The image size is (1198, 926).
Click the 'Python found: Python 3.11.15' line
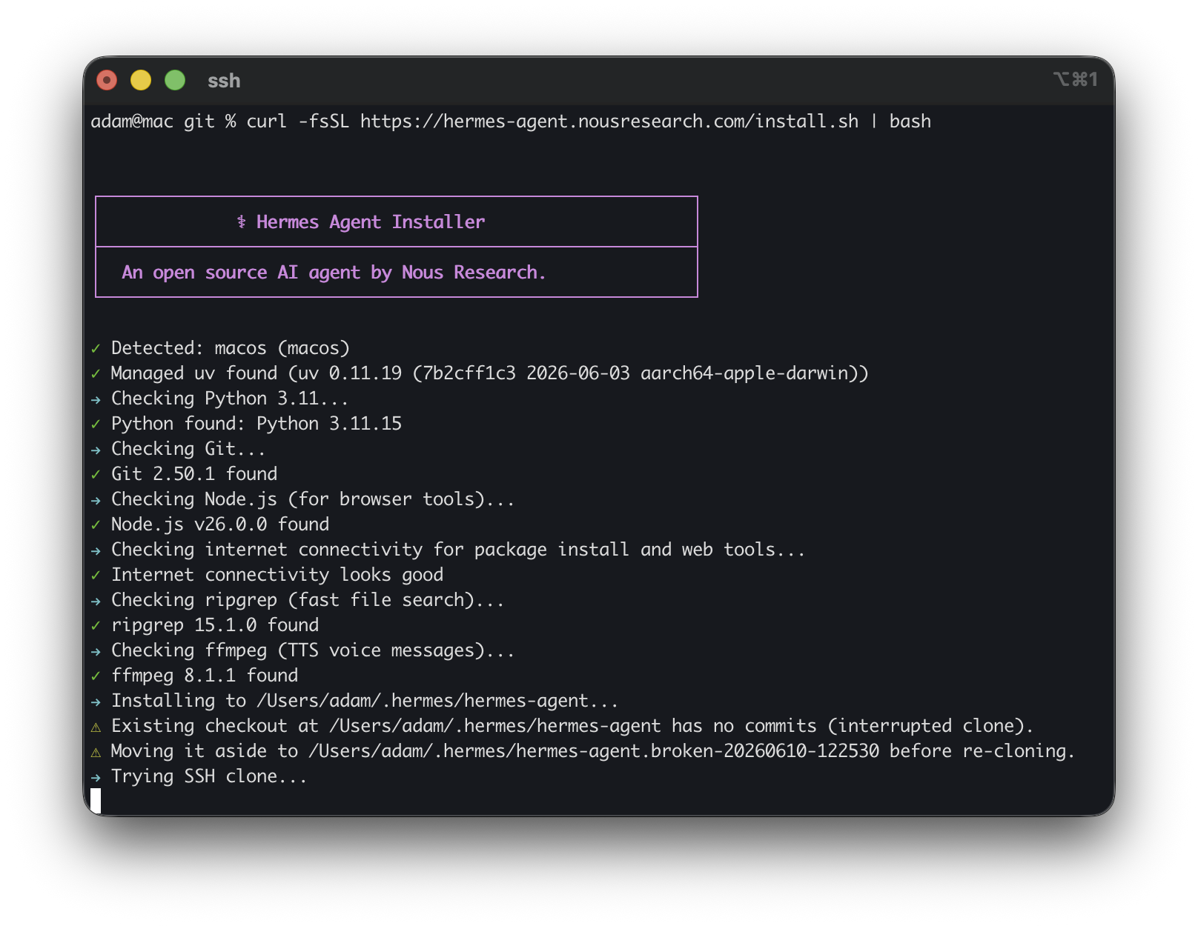tap(257, 424)
